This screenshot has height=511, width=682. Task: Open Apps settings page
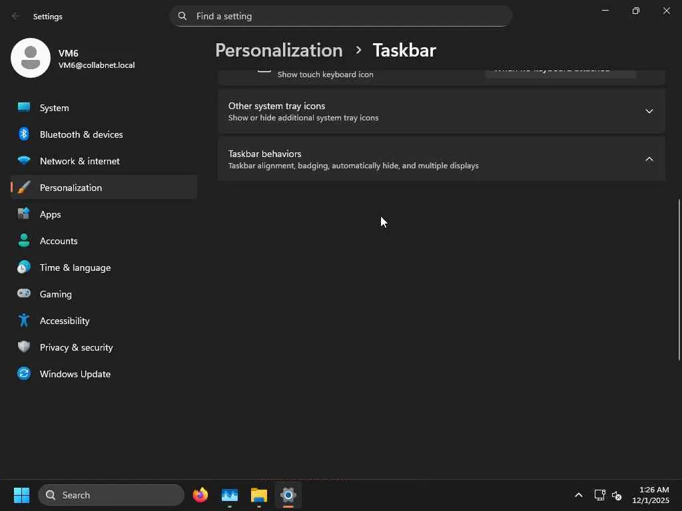tap(103, 214)
